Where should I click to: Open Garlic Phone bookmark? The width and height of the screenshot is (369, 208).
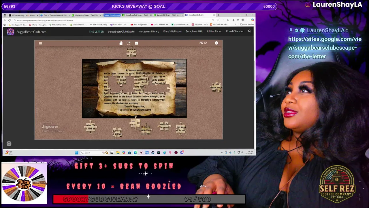coord(119,25)
